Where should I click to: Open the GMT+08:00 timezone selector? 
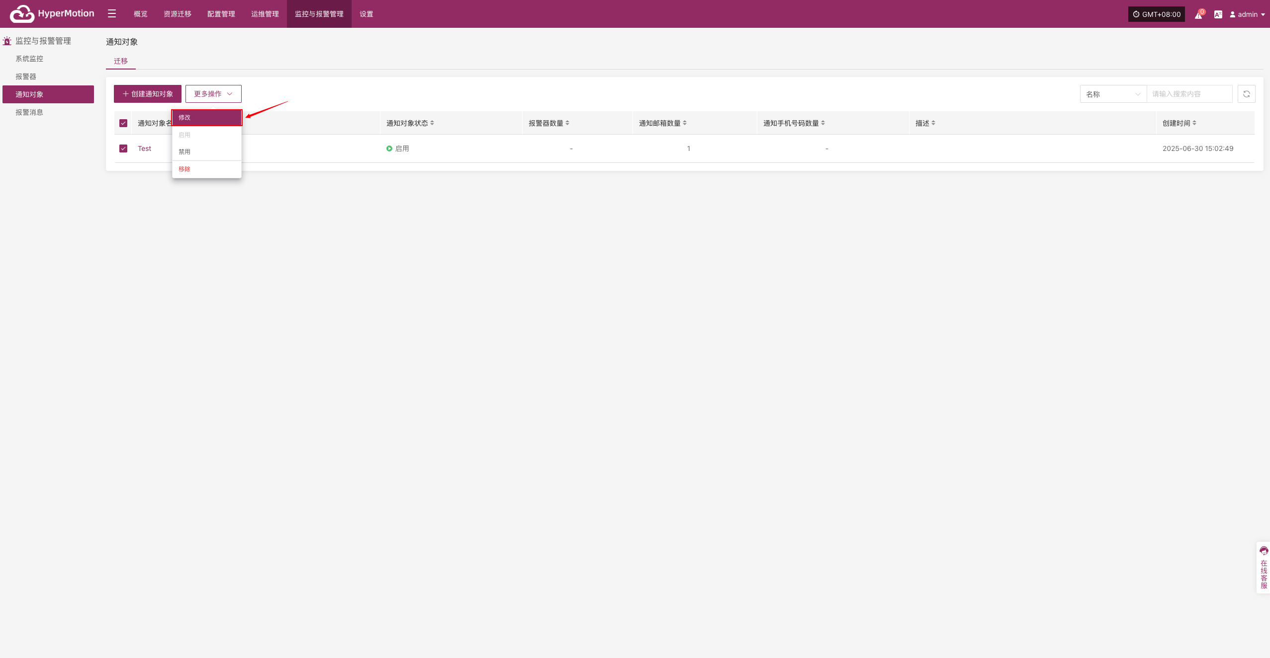pyautogui.click(x=1157, y=14)
